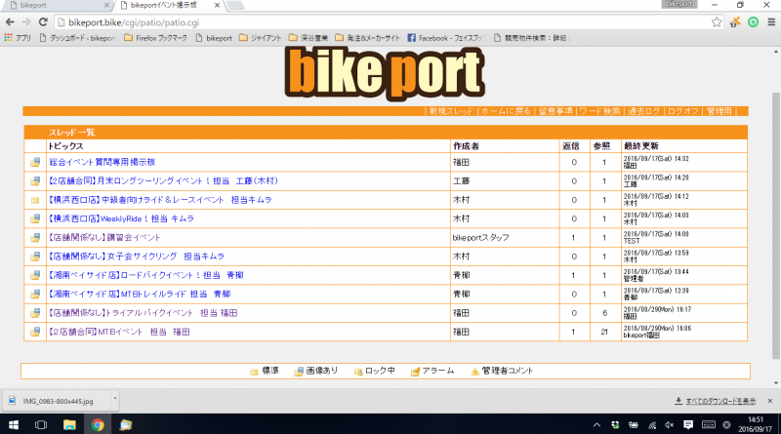Click the green extension icon in toolbar
Viewport: 781px width, 434px height.
coord(753,21)
